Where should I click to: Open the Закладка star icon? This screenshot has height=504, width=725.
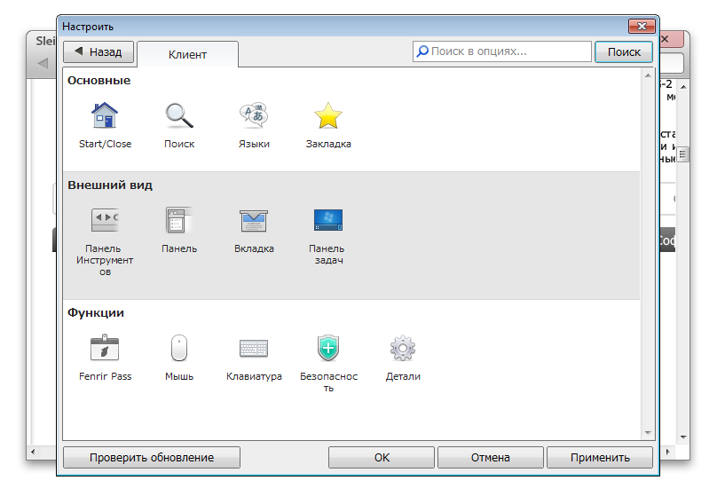(x=328, y=115)
